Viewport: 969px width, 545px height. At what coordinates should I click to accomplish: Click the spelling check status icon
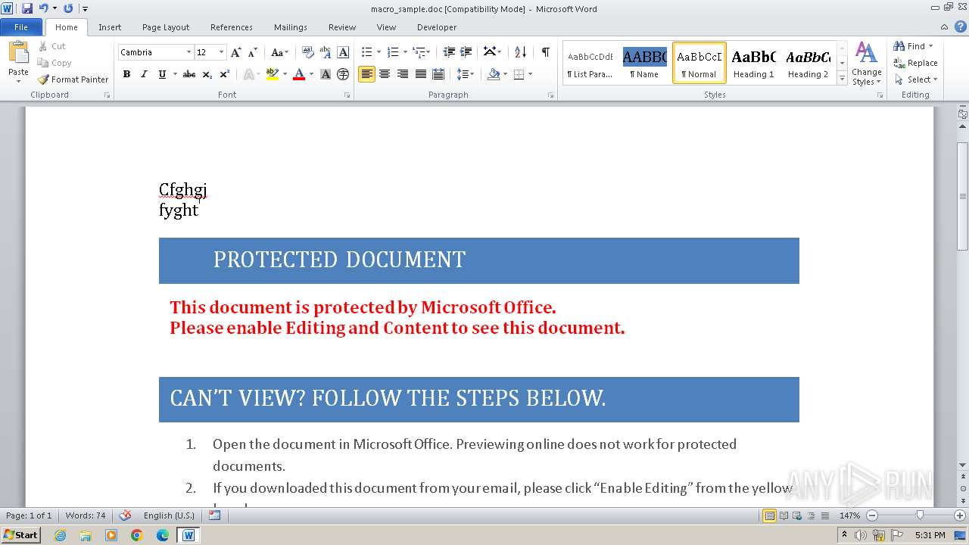126,515
